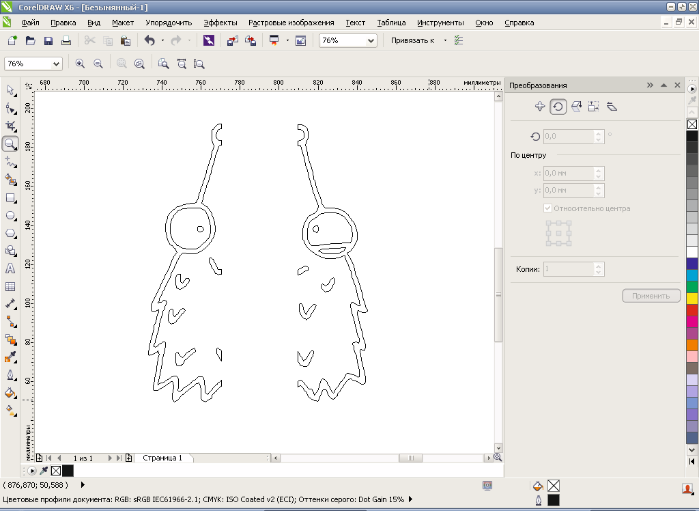699x511 pixels.
Task: Expand cursor coordinates status arrow
Action: (x=83, y=484)
